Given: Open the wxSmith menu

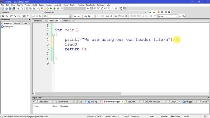Looking at the screenshot, I should [58, 5].
